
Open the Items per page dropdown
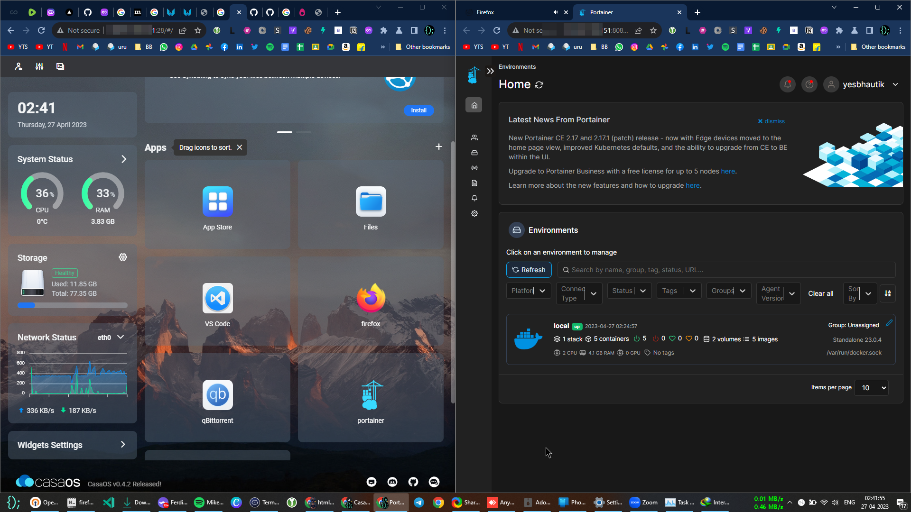(871, 388)
